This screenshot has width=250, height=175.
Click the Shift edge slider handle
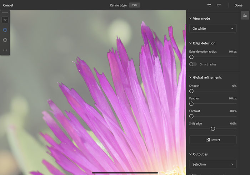213,129
